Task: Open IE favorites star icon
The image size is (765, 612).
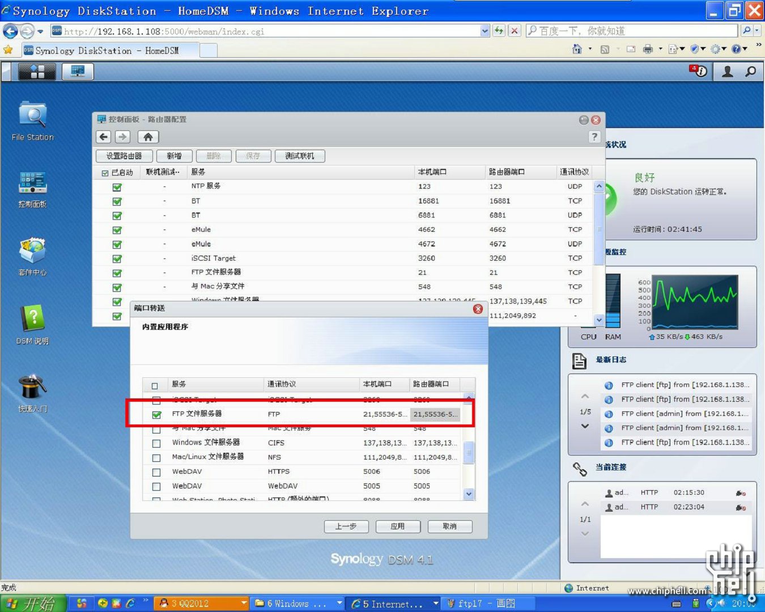Action: [x=8, y=50]
